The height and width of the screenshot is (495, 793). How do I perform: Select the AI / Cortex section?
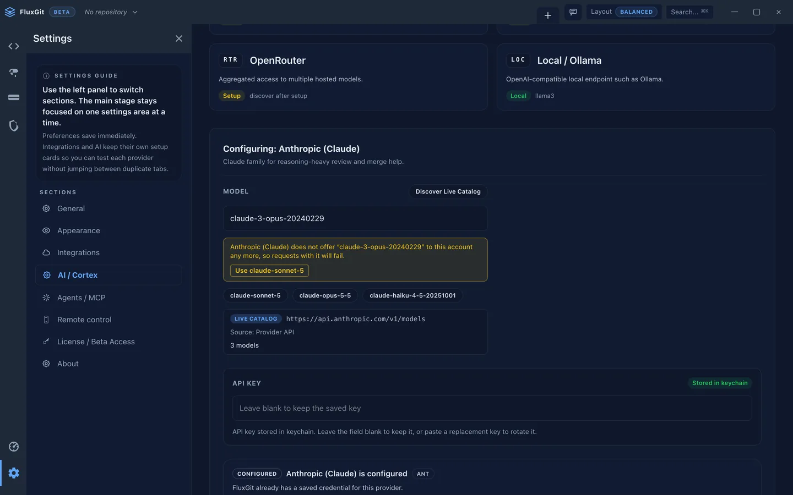click(x=108, y=275)
